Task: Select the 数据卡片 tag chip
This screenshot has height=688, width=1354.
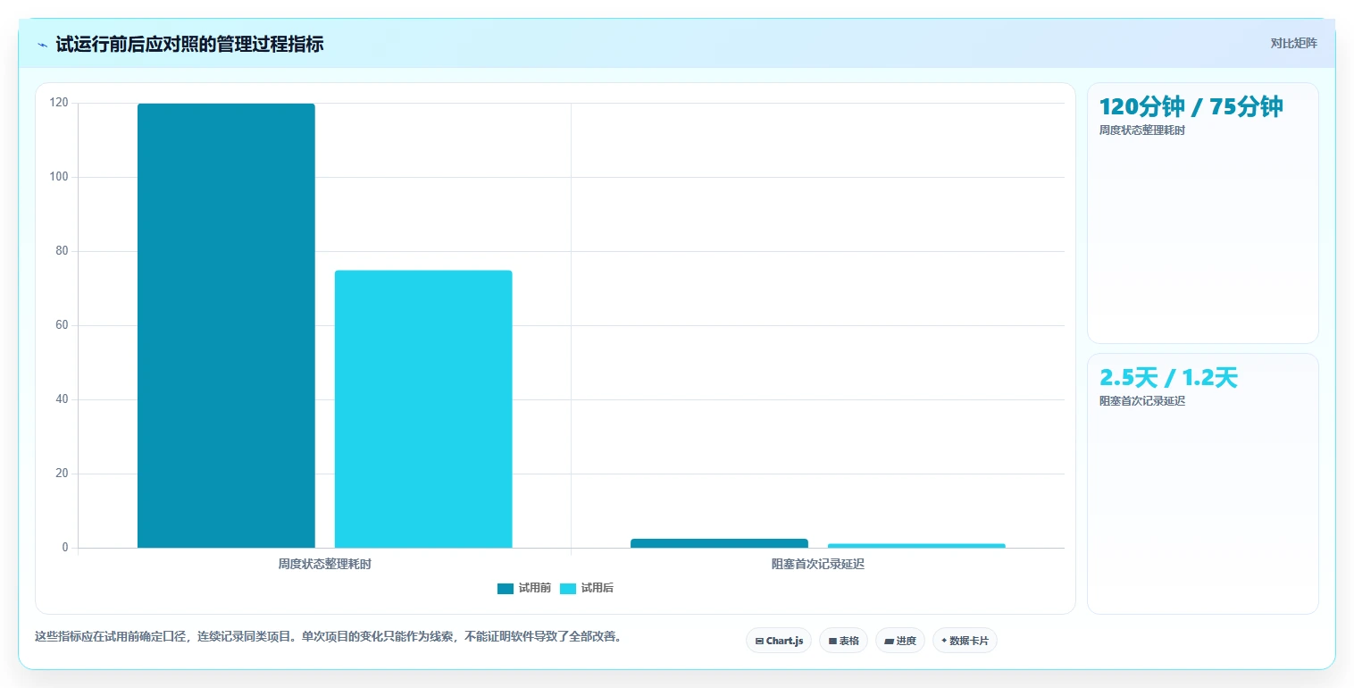Action: pos(965,641)
